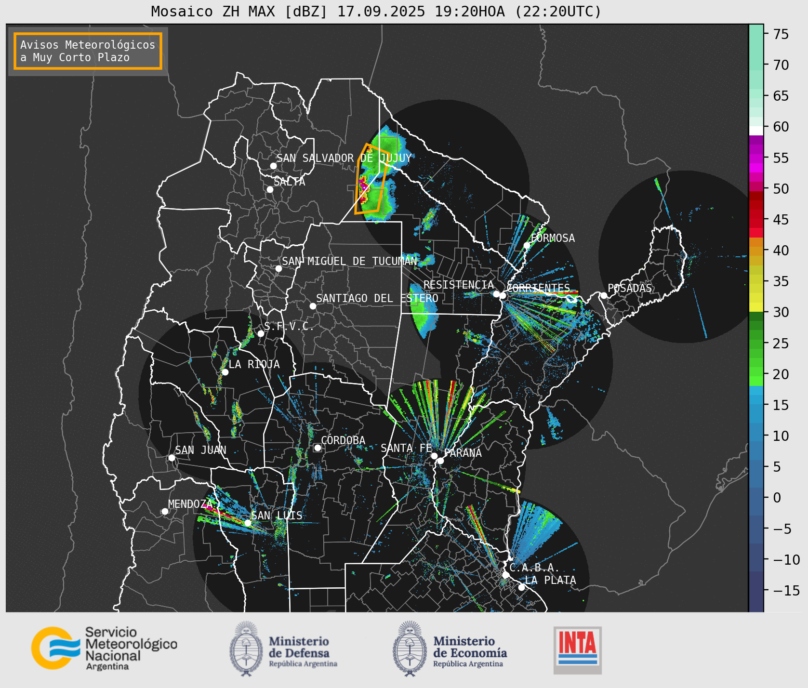Click the Formosa city marker
This screenshot has height=688, width=808.
tap(527, 245)
